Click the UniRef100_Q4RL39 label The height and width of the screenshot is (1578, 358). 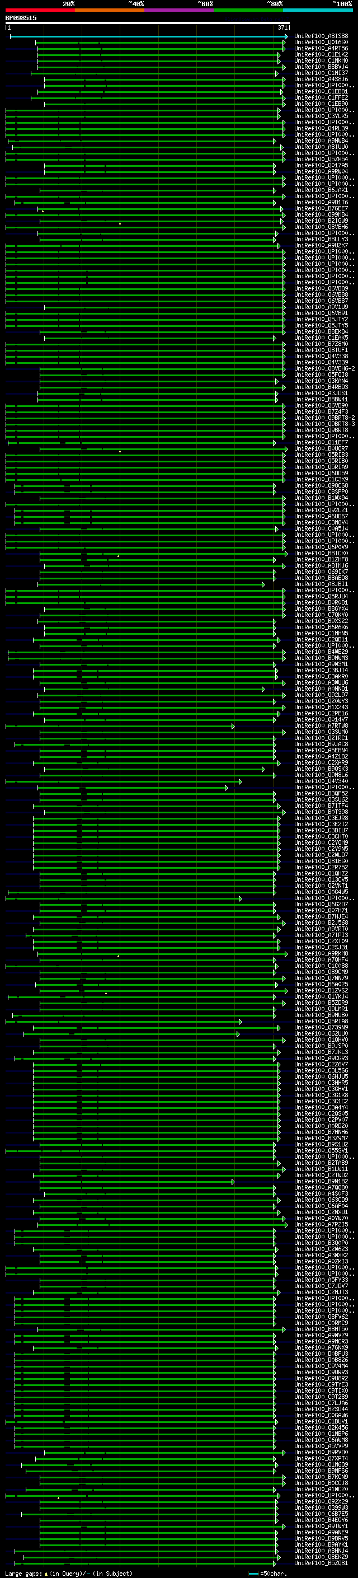(321, 129)
